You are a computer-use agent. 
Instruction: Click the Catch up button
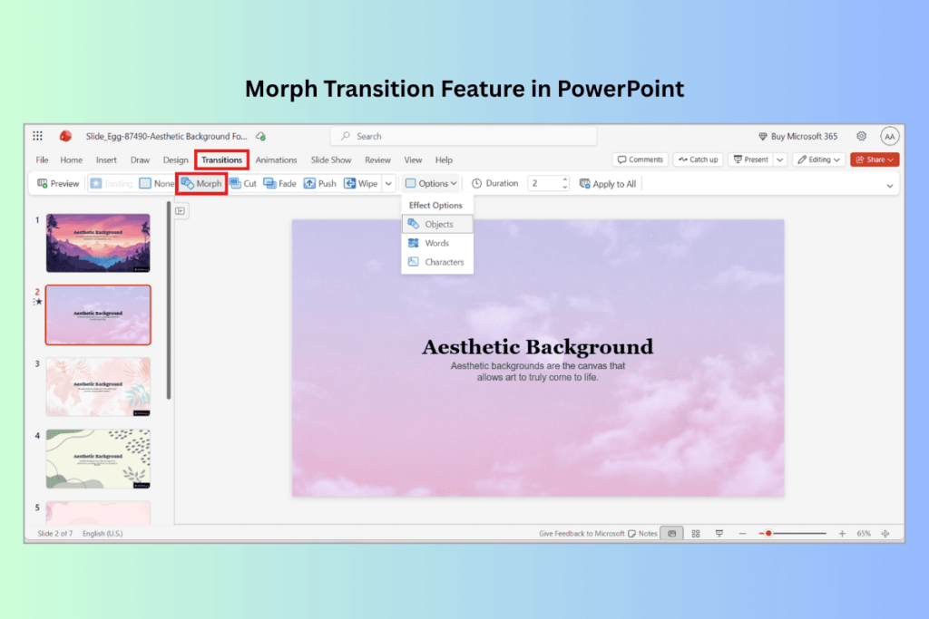point(698,160)
